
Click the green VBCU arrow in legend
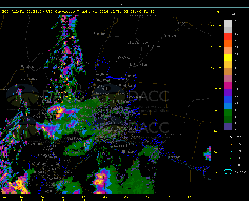tap(228, 158)
